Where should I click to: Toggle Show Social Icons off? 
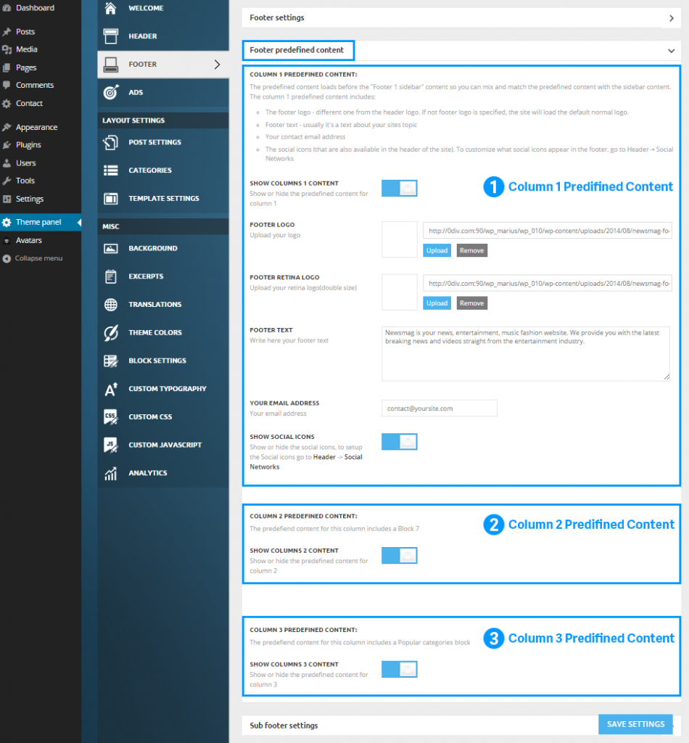coord(399,441)
